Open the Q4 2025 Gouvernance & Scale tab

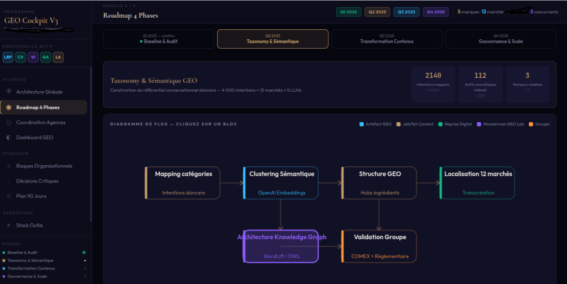tap(501, 39)
